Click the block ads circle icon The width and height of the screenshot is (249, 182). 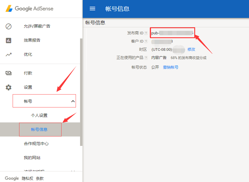9,26
